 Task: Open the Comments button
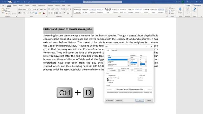pyautogui.click(x=197, y=5)
